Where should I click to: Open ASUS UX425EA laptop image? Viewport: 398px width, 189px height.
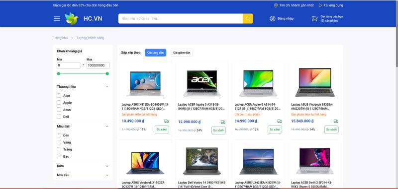coord(258,161)
